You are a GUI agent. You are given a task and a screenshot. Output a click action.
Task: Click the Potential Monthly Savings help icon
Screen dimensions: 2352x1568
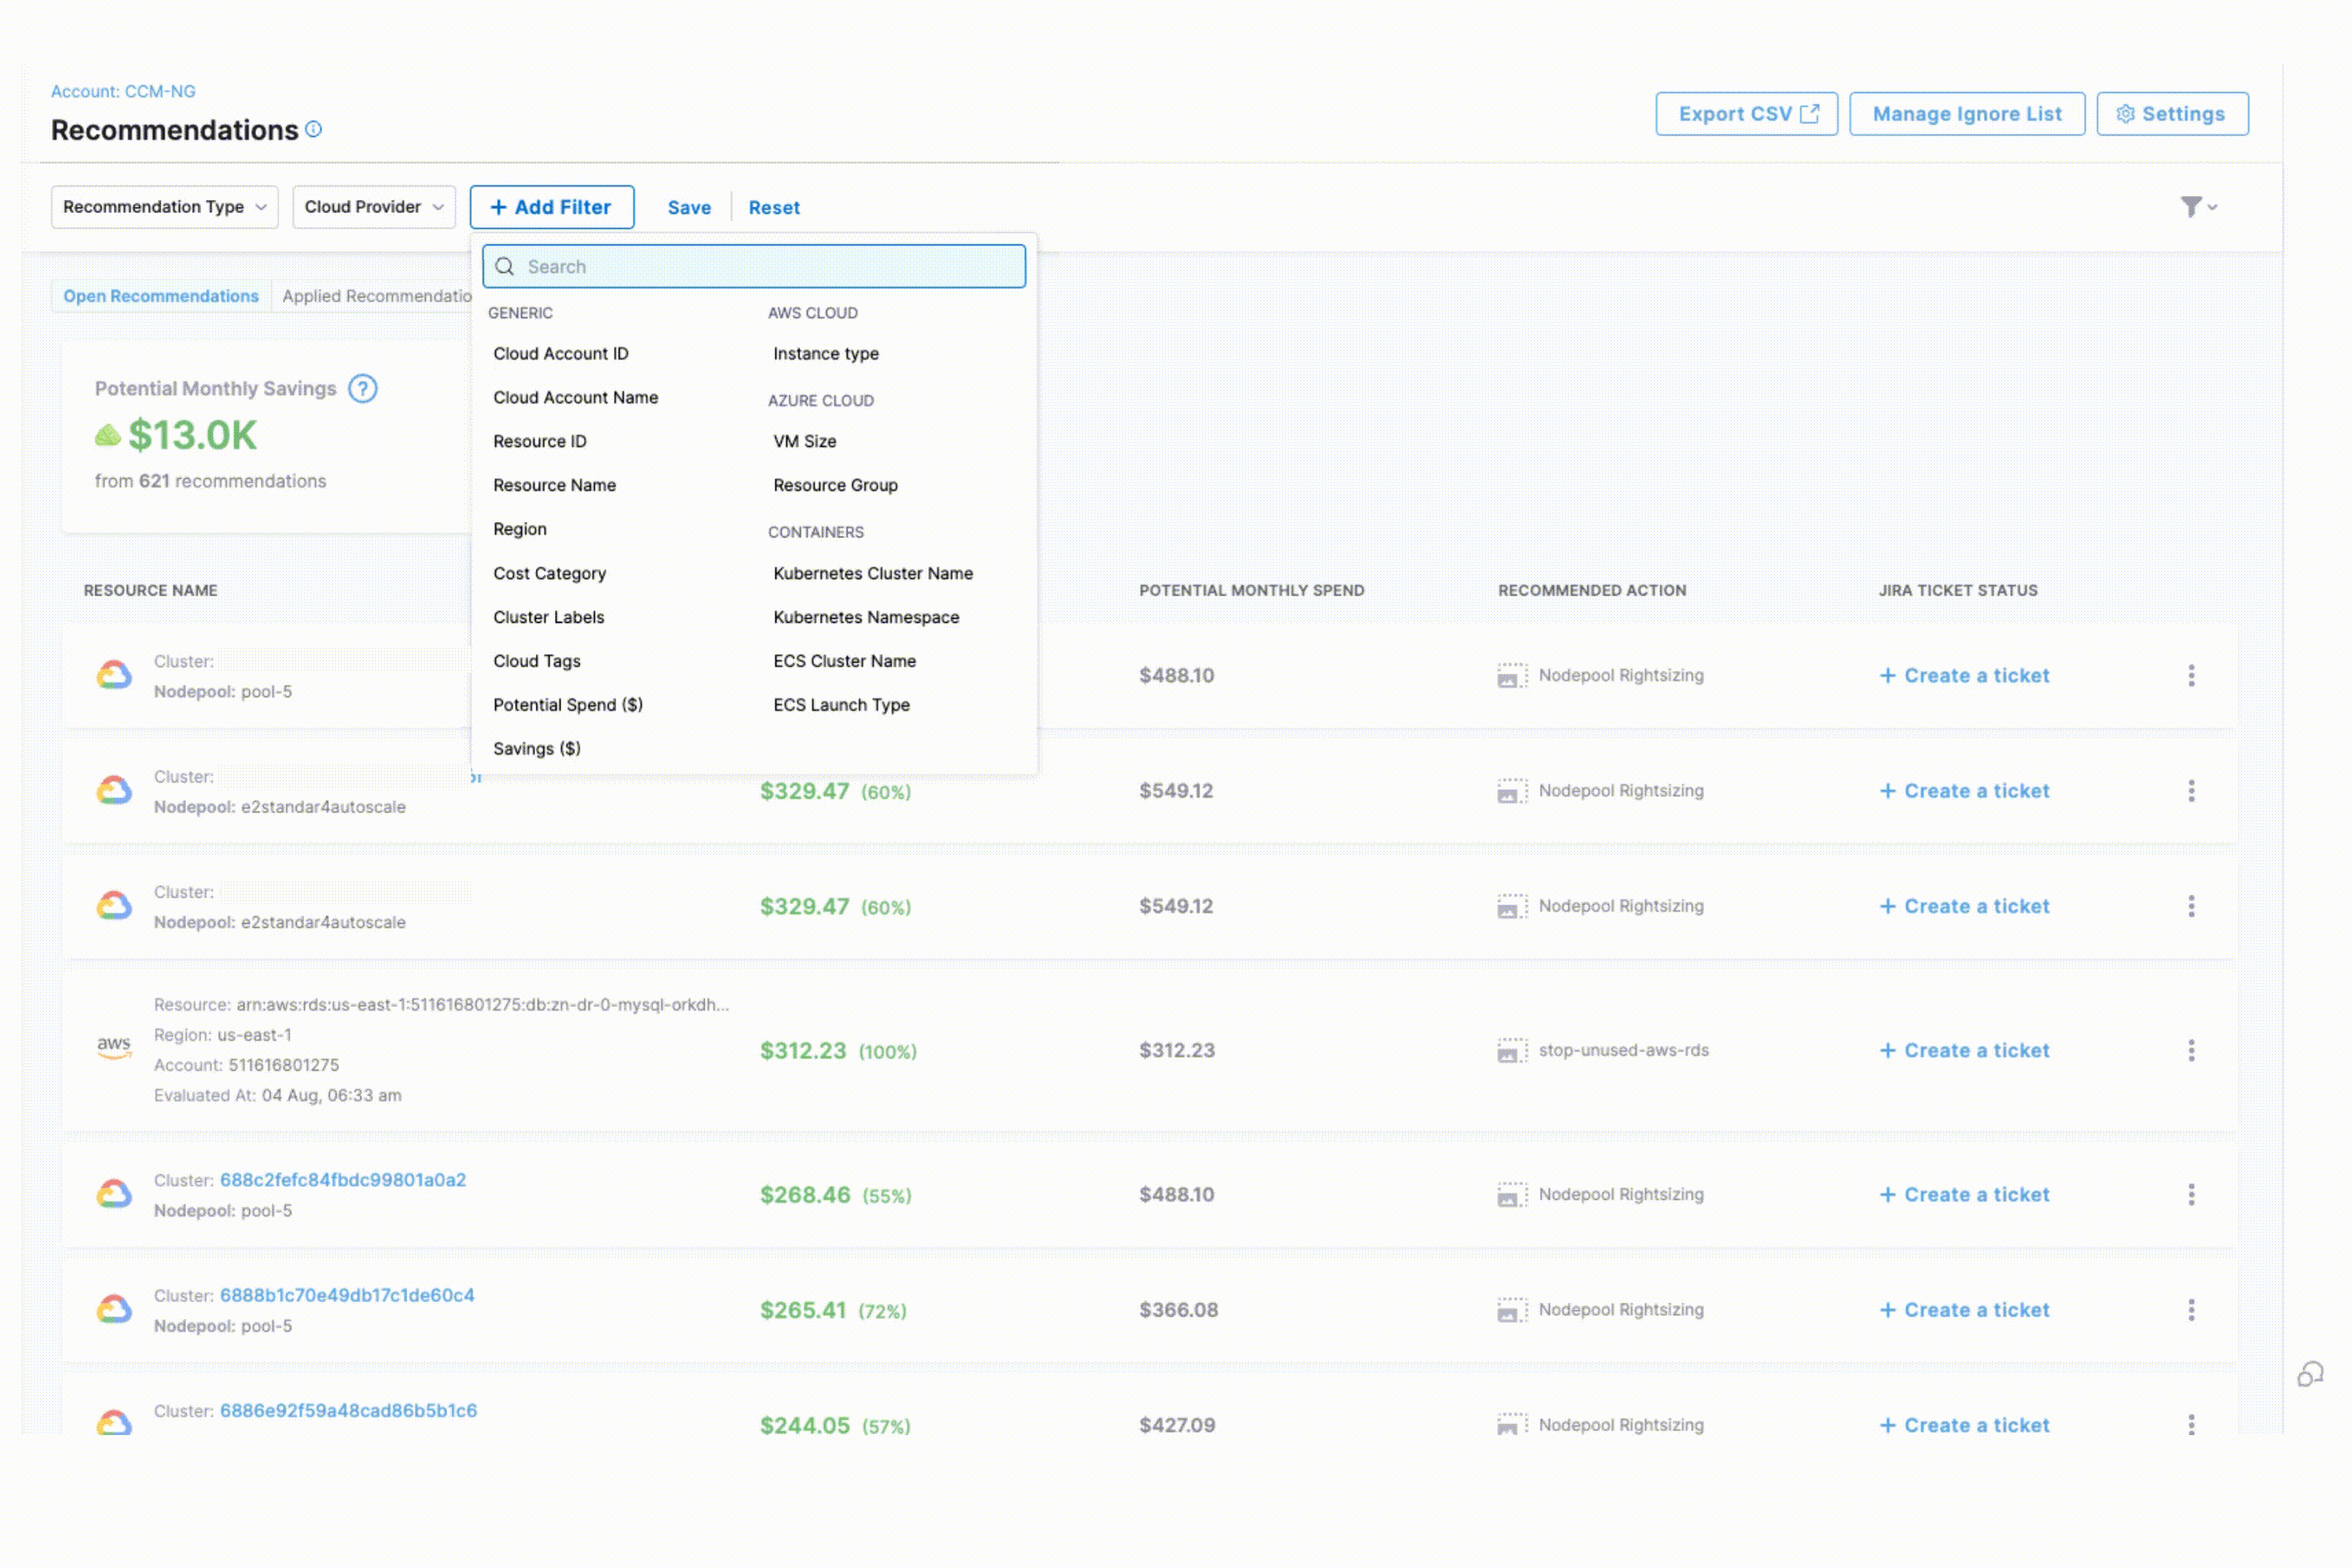tap(362, 388)
